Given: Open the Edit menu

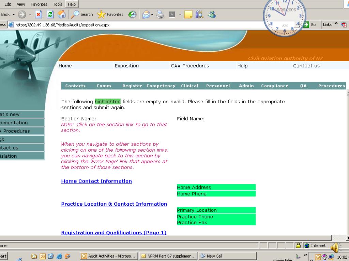Looking at the screenshot, I should [7, 4].
